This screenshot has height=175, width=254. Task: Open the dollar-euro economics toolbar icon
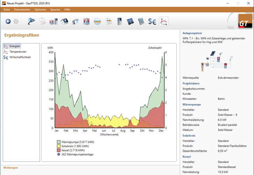pos(152,22)
